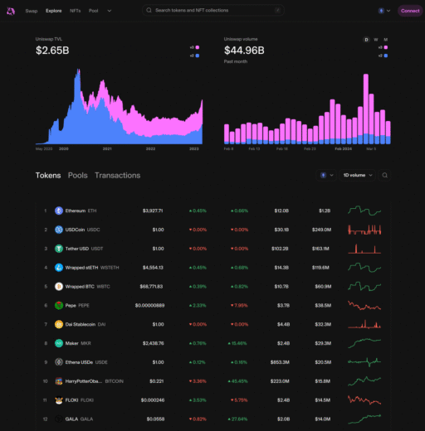Viewport: 425px width, 431px height.
Task: Open the USDCoin USDC token row
Action: 212,230
